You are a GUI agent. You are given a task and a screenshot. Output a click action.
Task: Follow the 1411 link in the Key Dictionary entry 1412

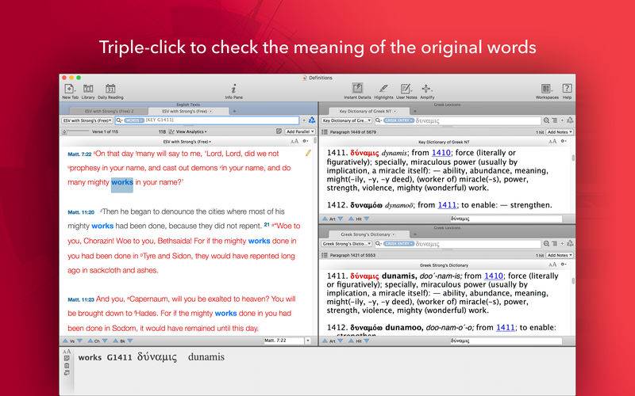click(447, 205)
